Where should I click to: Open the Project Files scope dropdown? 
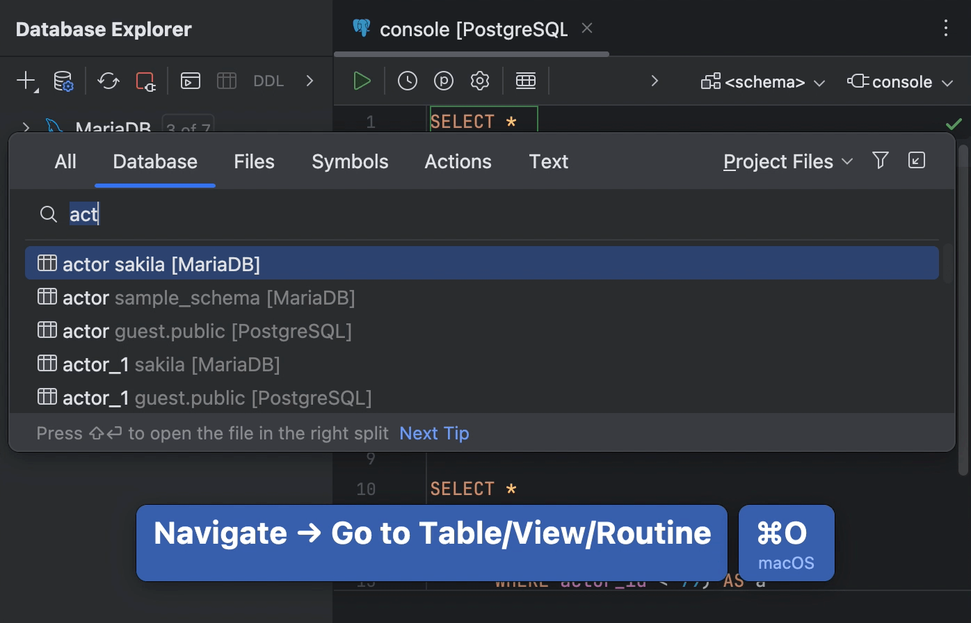(787, 162)
